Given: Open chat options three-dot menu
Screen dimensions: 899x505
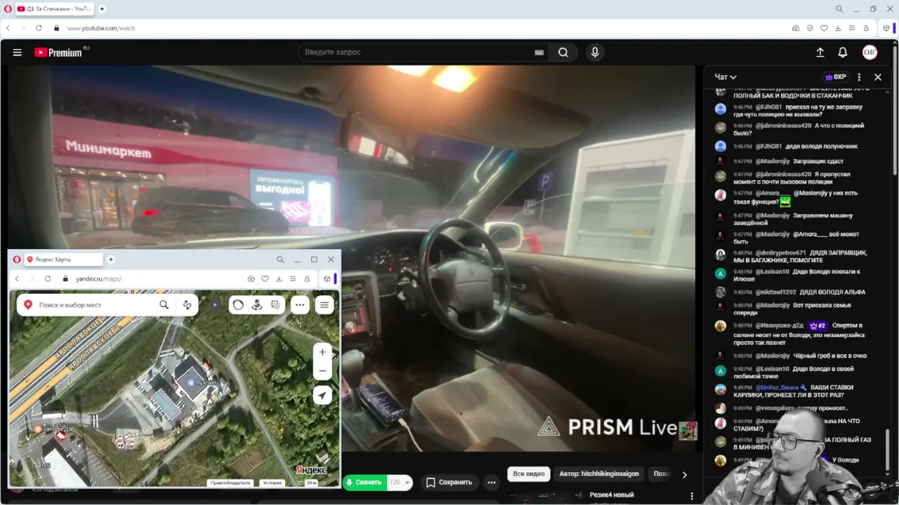Looking at the screenshot, I should coord(859,77).
